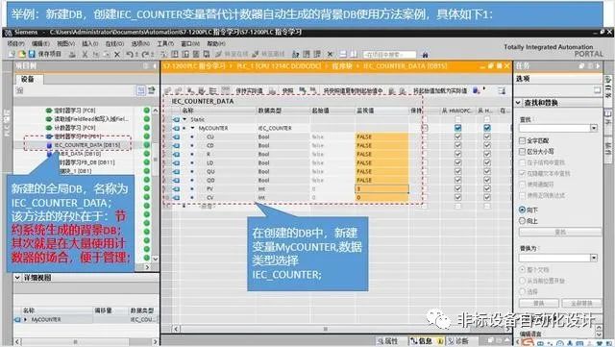Collapse the MyCOUNTER variable row

(x=192, y=128)
